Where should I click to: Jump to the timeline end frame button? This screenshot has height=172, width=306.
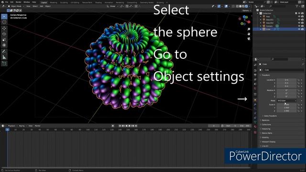coord(136,126)
